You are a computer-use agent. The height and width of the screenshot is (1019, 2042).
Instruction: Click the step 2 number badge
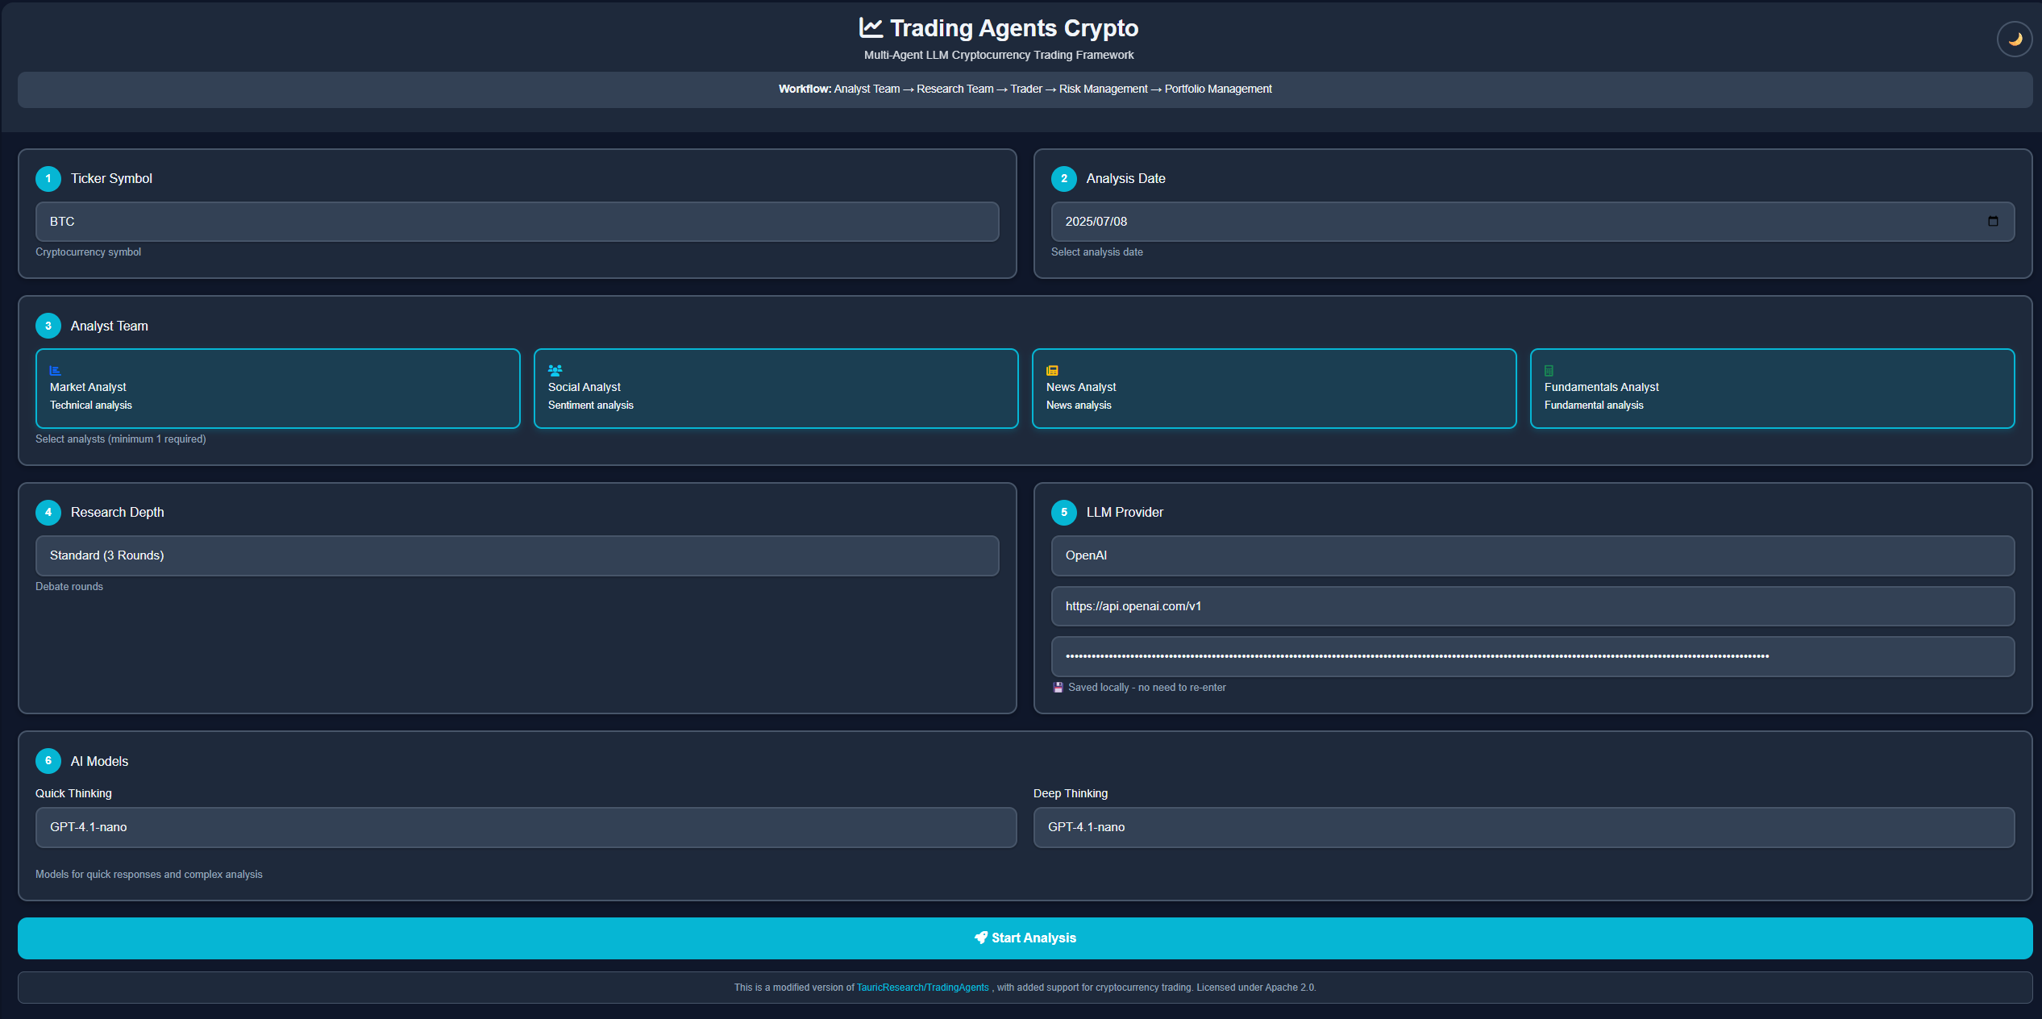(1064, 178)
